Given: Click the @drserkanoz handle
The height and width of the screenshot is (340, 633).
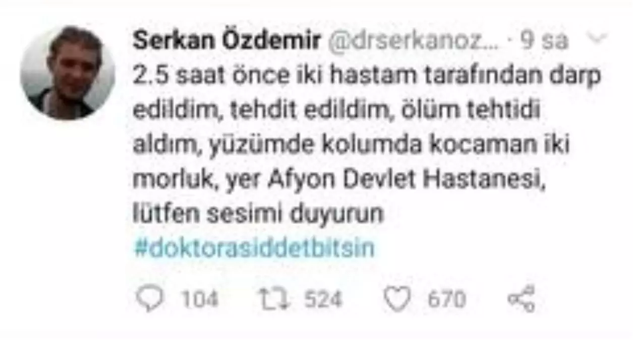Looking at the screenshot, I should pos(413,41).
